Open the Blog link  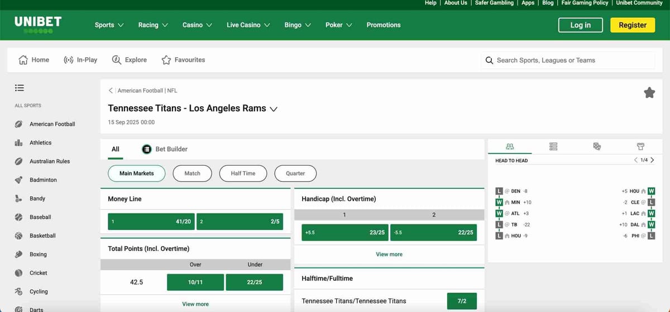tap(548, 3)
